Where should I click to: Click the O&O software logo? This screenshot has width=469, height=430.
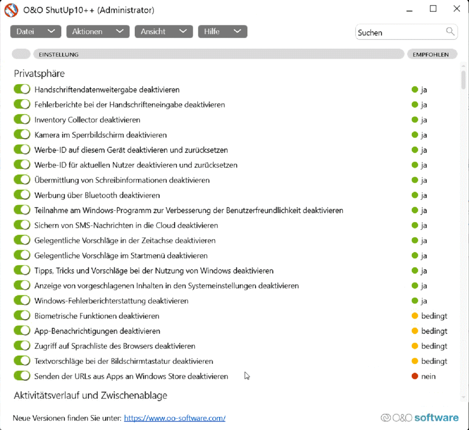(419, 417)
